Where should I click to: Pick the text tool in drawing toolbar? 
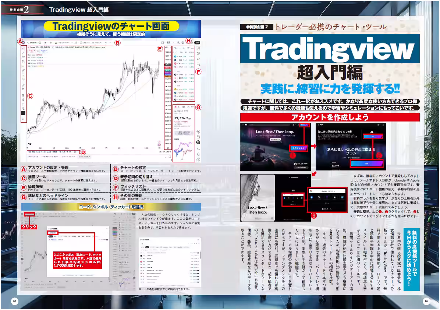click(23, 74)
